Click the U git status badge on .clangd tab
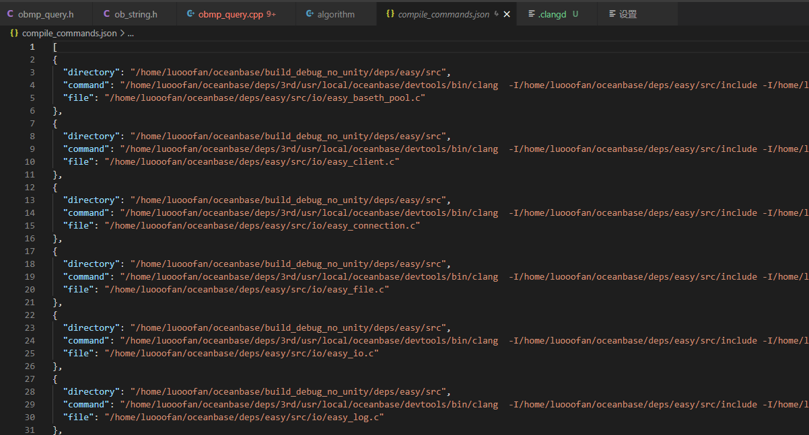Screen dimensions: 809x435 575,13
